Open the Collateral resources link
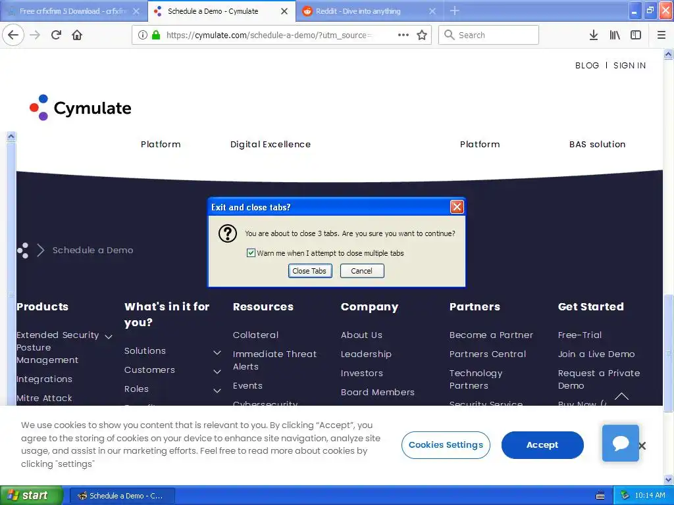Screen dimensions: 674x505 (255, 335)
